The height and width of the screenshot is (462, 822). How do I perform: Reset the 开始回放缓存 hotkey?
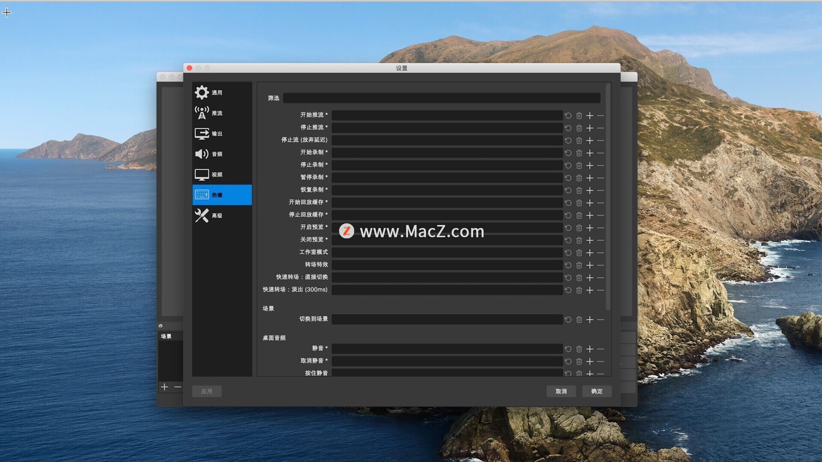pyautogui.click(x=568, y=203)
